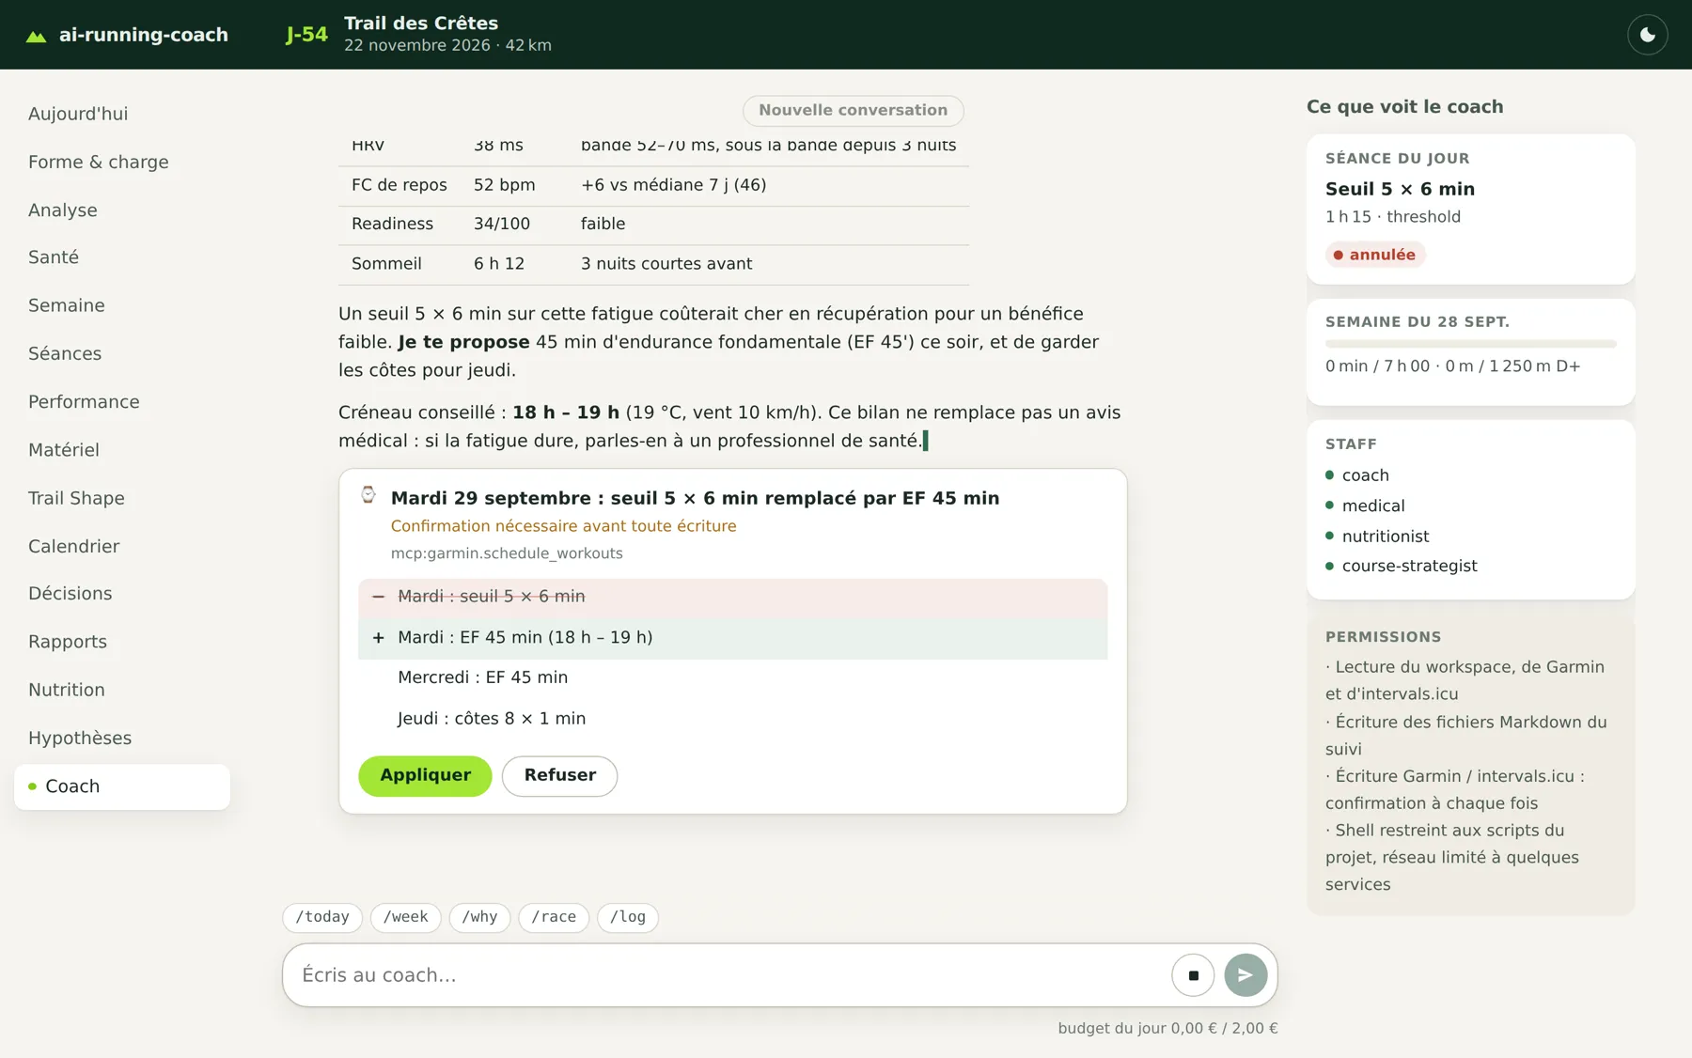Image resolution: width=1692 pixels, height=1058 pixels.
Task: Insert the /race command chip
Action: 554,917
